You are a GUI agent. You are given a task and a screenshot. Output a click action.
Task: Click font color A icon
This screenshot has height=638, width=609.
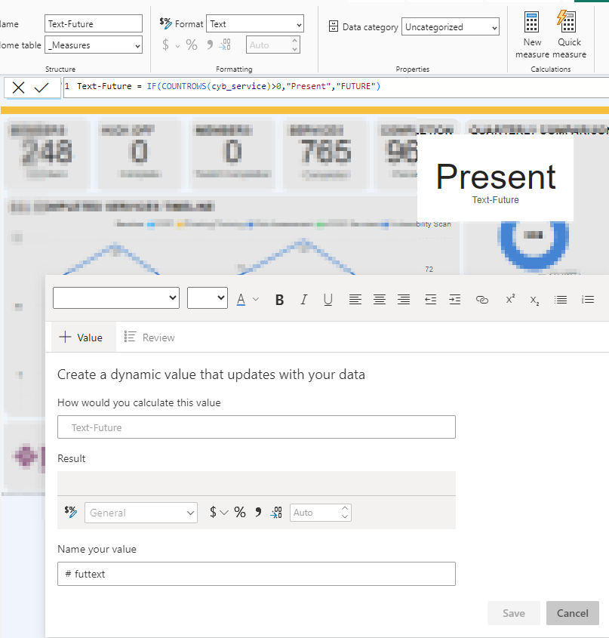pos(241,300)
